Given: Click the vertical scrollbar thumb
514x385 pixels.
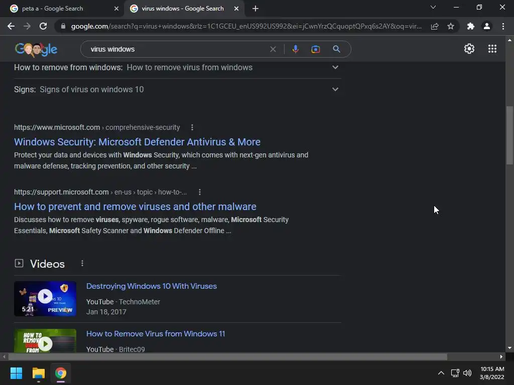Looking at the screenshot, I should 509,135.
